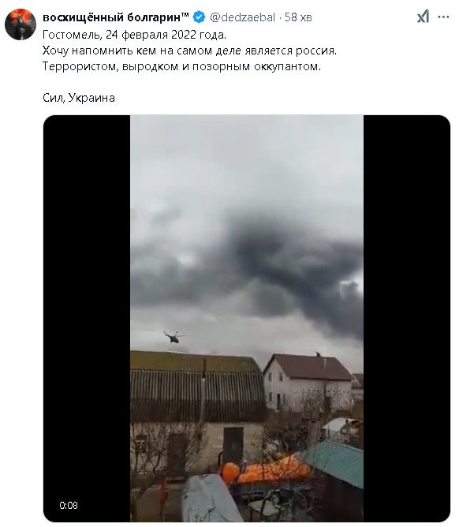Image resolution: width=459 pixels, height=527 pixels.
Task: Click the helicopter in the video frame
Action: pyautogui.click(x=174, y=337)
